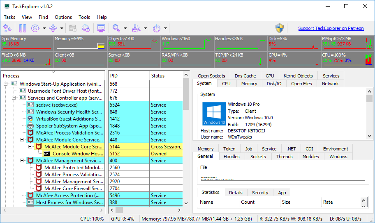Image resolution: width=375 pixels, height=223 pixels.
Task: Open the power options dropdown arrow
Action: [x=165, y=28]
